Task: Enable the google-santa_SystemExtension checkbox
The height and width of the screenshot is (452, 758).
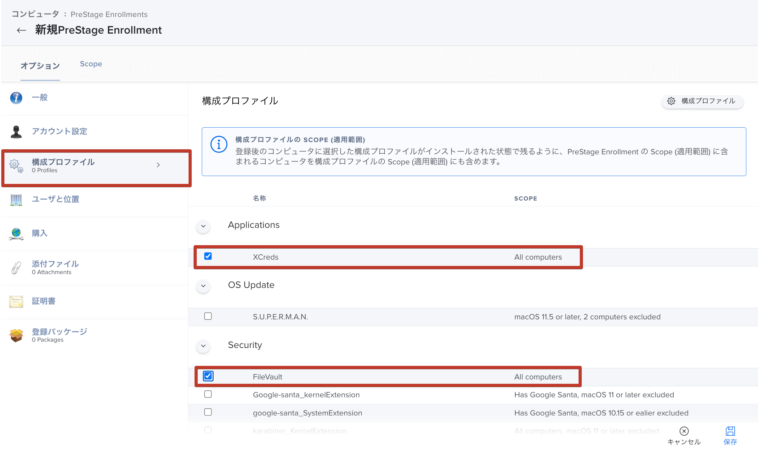Action: (208, 412)
